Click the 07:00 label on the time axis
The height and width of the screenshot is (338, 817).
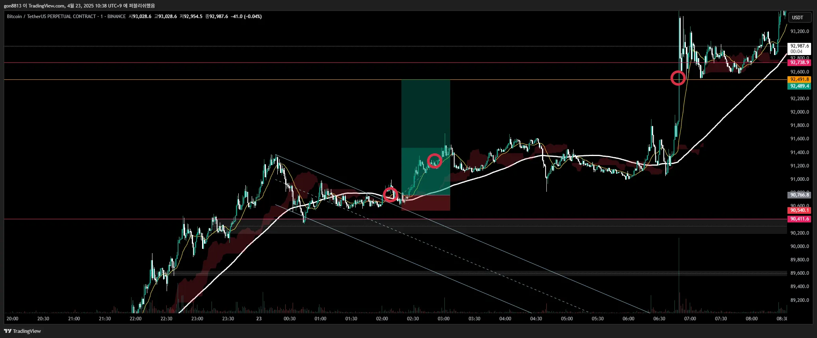coord(690,319)
